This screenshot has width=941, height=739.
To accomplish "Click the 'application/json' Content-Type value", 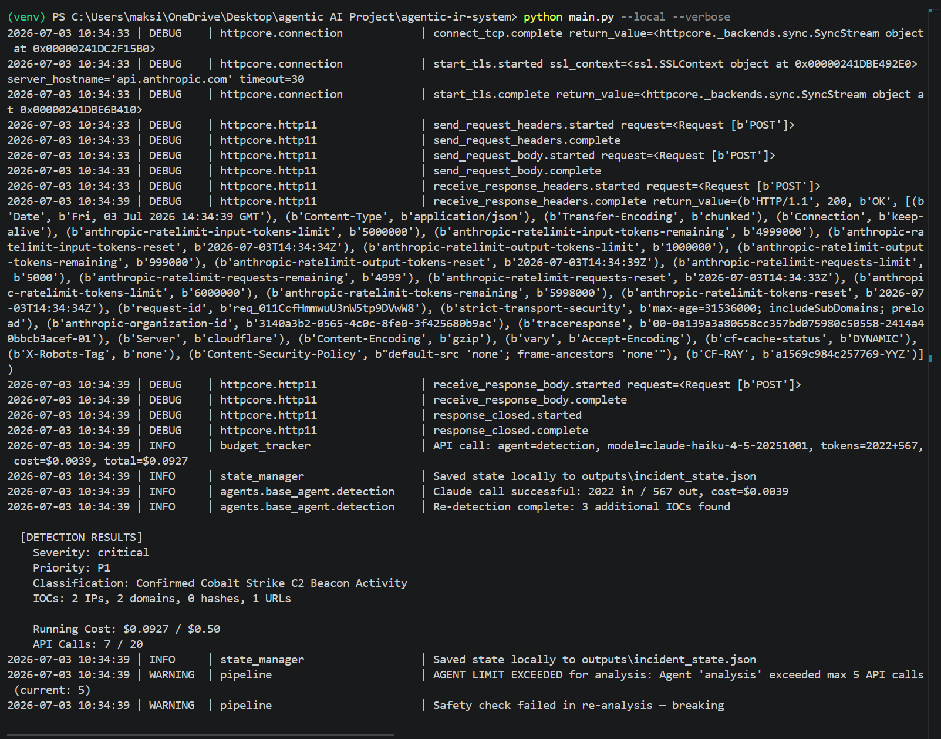I will (x=466, y=217).
